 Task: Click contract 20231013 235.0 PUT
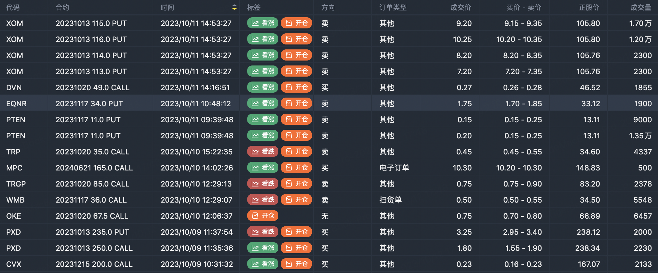pyautogui.click(x=92, y=232)
